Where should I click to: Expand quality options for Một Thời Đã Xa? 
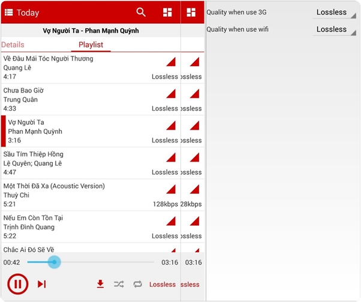click(x=171, y=189)
